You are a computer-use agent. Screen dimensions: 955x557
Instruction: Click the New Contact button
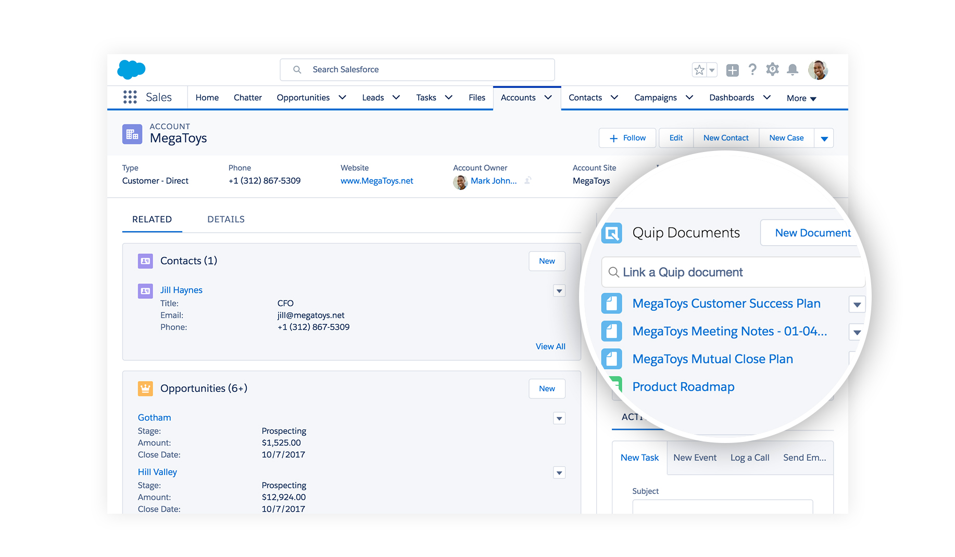[726, 138]
